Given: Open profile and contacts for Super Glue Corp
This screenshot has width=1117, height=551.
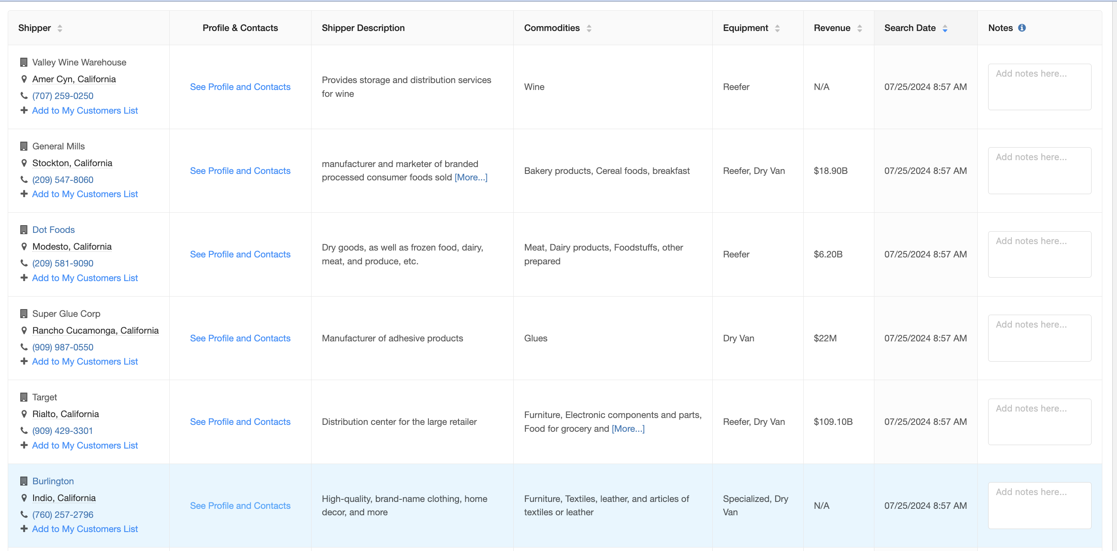Looking at the screenshot, I should coord(240,338).
